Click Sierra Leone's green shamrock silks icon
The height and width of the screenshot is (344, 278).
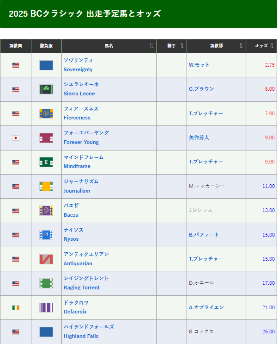coord(46,89)
